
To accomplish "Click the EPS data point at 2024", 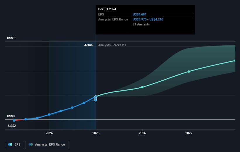I will (x=49, y=115).
